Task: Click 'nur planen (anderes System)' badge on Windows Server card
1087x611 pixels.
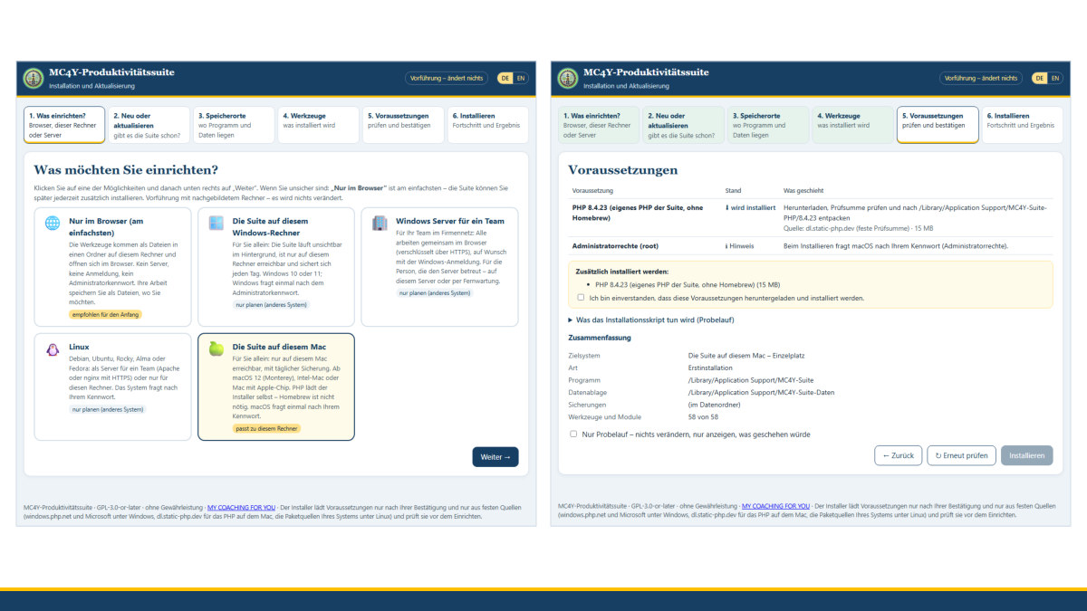Action: (x=434, y=293)
